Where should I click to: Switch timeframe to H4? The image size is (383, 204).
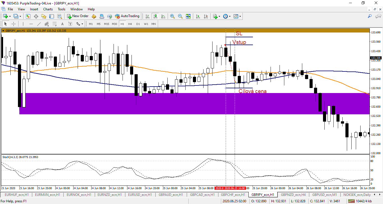tap(130, 24)
